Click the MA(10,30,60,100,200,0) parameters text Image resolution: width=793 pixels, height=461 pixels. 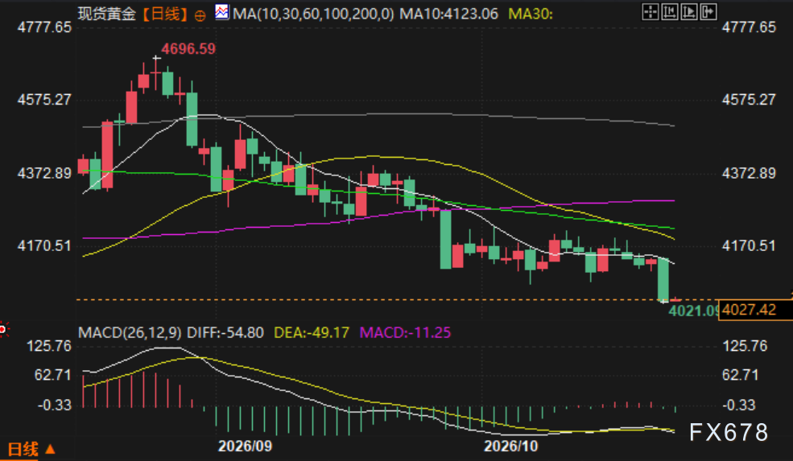point(313,14)
